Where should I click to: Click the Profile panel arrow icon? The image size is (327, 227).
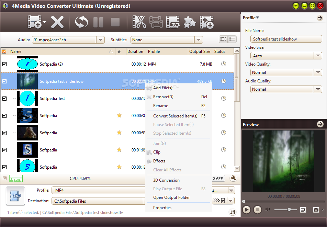coord(320,18)
